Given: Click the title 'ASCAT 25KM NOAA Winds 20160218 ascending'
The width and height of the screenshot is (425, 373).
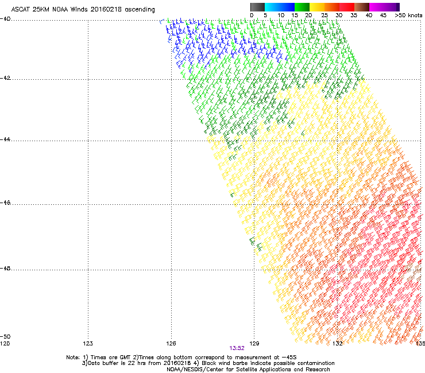Looking at the screenshot, I should click(x=83, y=10).
